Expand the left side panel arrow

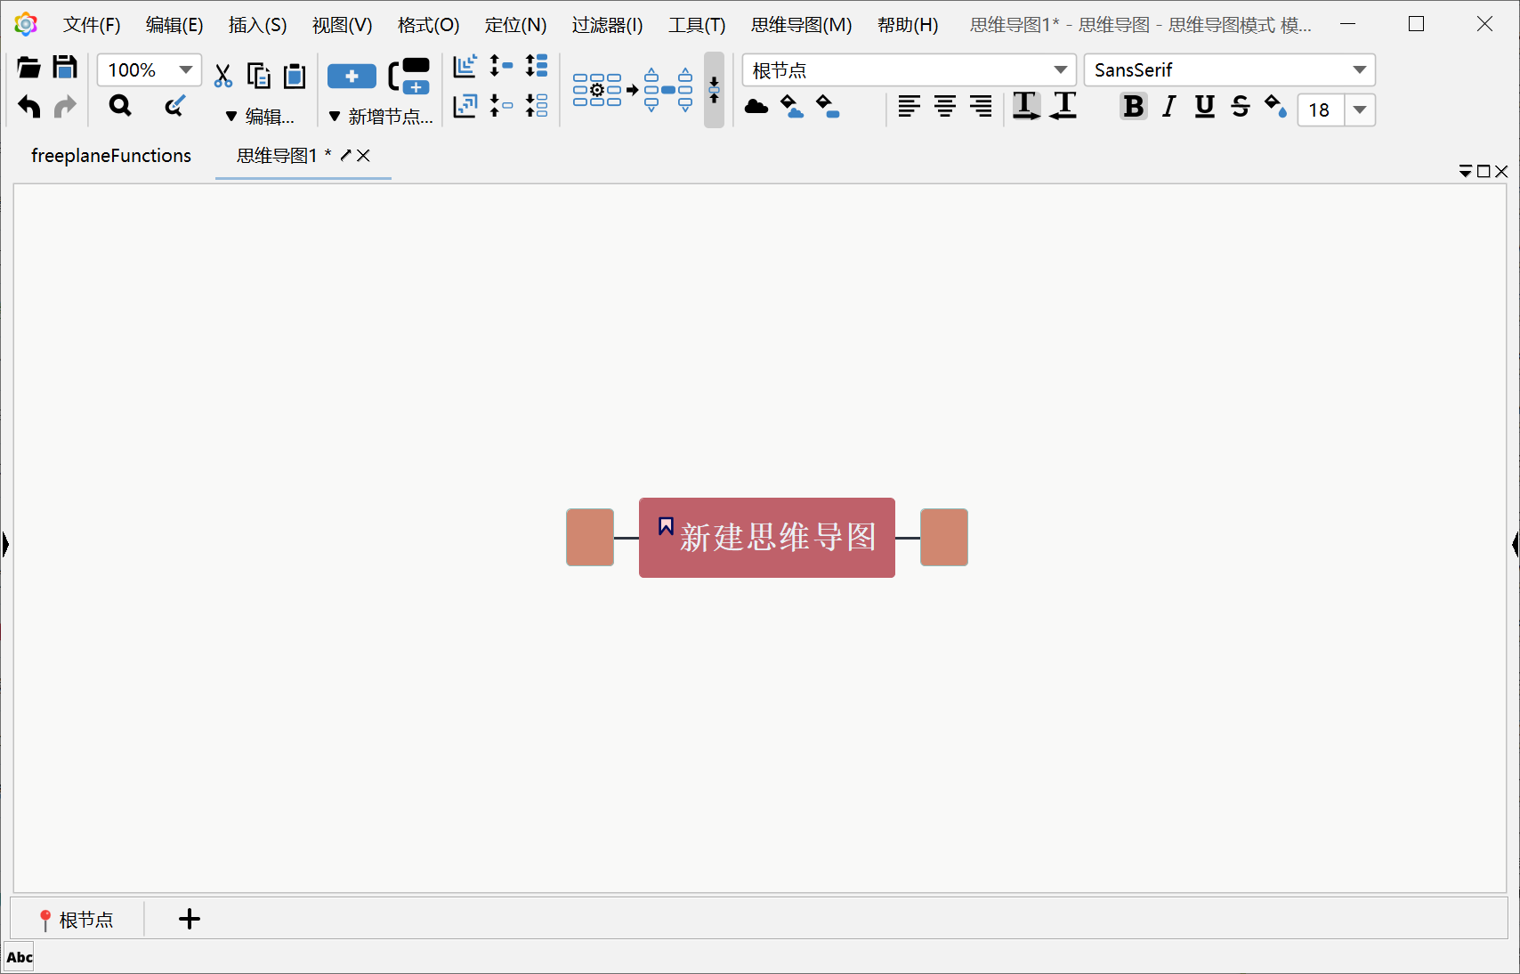coord(5,544)
